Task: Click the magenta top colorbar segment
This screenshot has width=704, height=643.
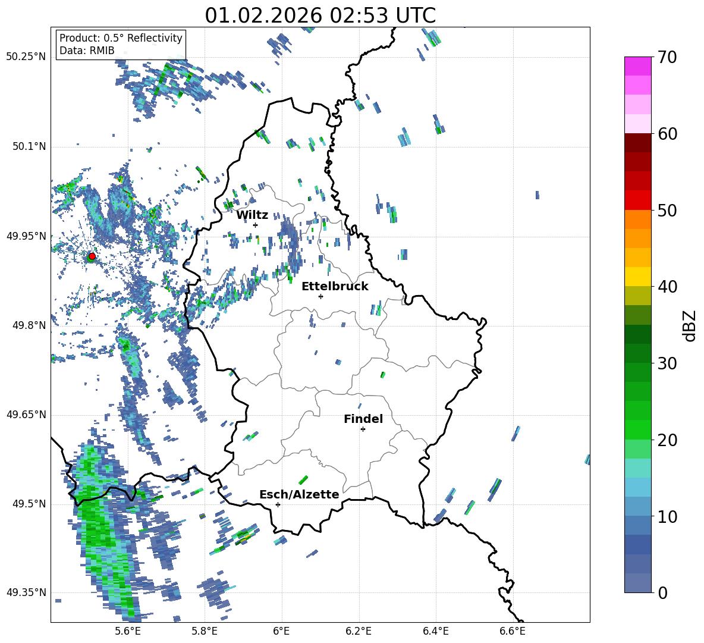Action: [637, 66]
